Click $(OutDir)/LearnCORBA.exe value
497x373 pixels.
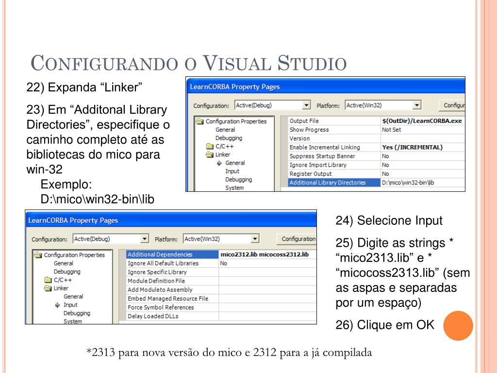click(422, 121)
